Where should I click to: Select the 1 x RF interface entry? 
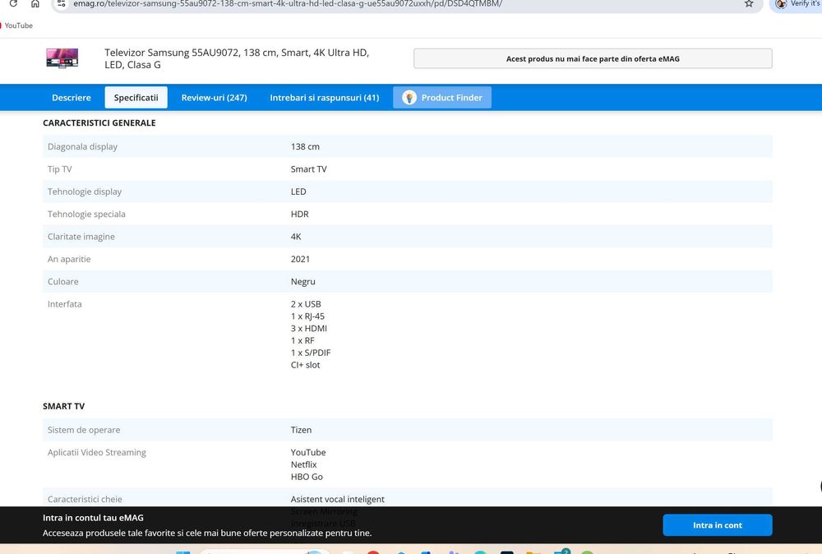302,340
